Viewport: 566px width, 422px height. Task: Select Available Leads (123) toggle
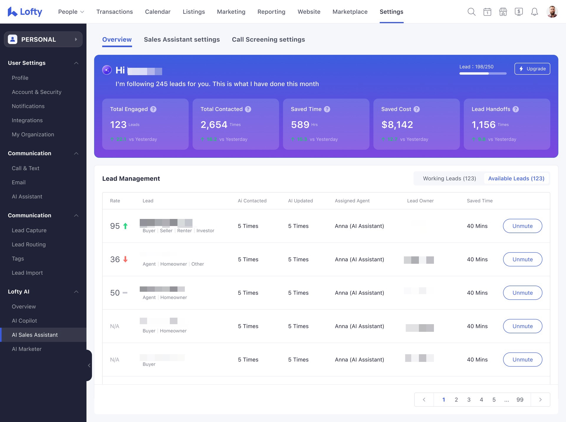point(516,179)
